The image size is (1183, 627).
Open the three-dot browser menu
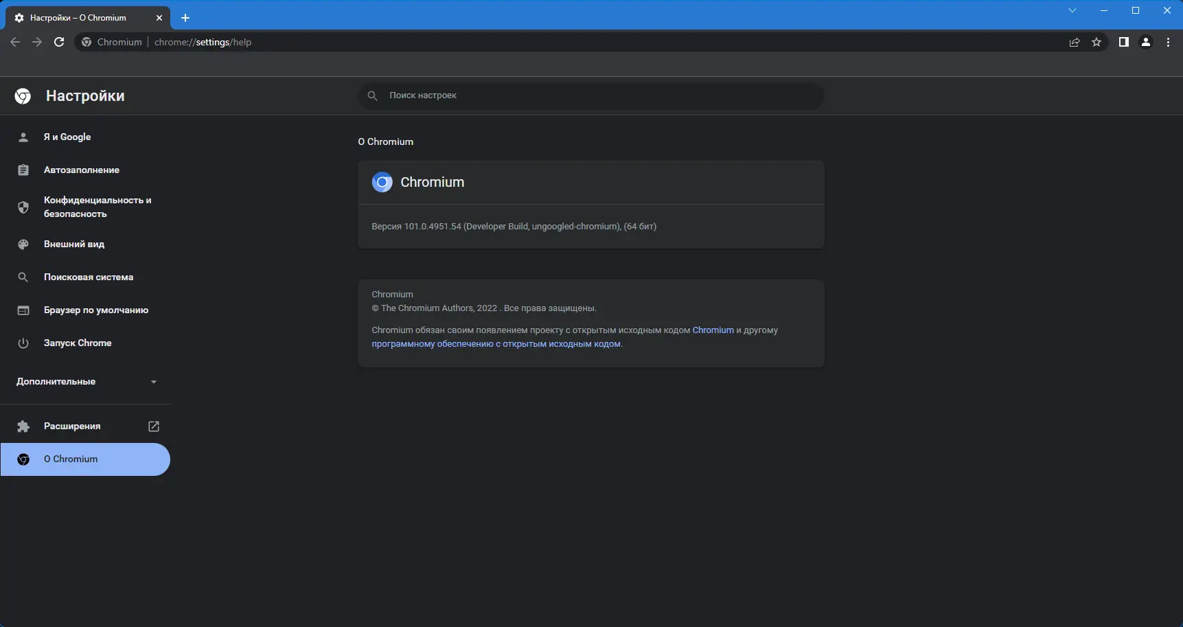[x=1168, y=42]
